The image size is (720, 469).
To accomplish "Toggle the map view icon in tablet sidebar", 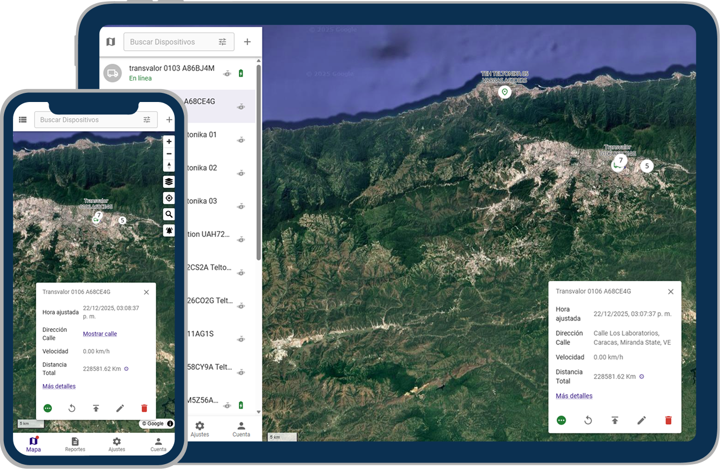I will (x=111, y=42).
